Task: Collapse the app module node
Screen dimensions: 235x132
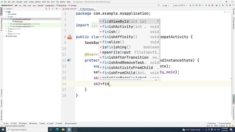Action: point(4,12)
